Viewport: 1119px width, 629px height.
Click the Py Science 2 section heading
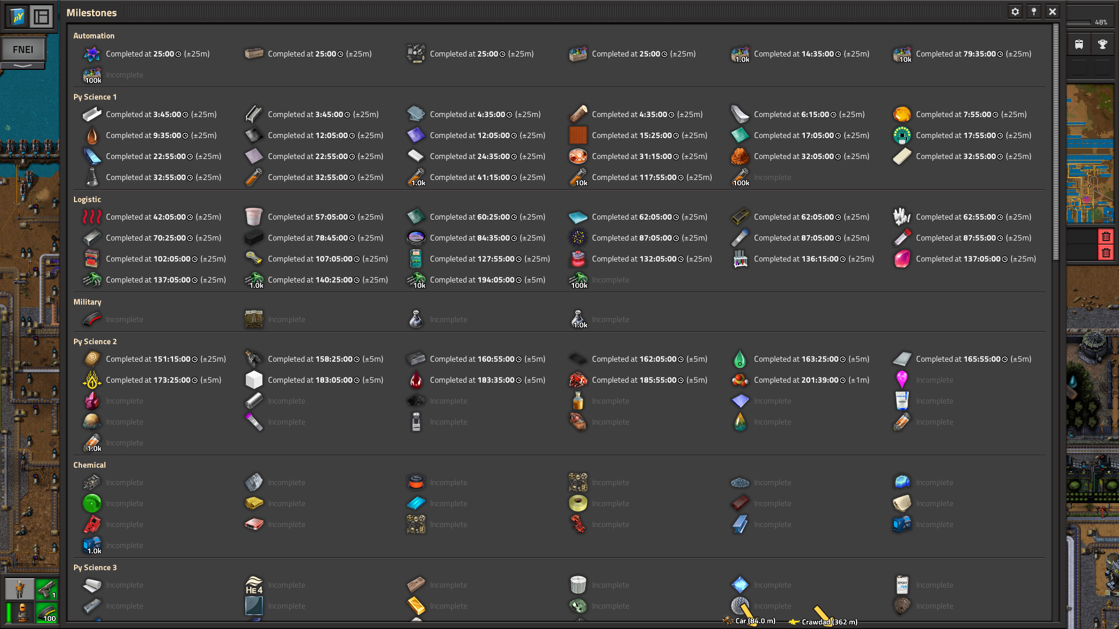[x=95, y=342]
